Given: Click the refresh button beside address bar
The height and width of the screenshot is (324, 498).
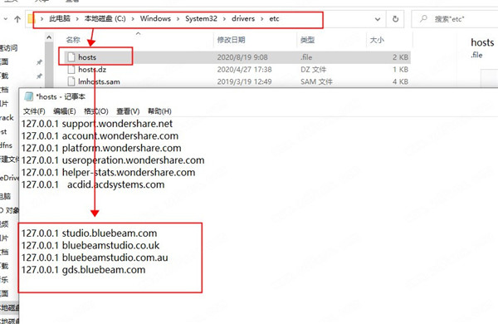Looking at the screenshot, I should pos(395,19).
